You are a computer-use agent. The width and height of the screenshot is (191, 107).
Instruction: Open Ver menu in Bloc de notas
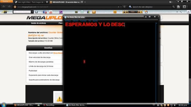click(x=90, y=21)
